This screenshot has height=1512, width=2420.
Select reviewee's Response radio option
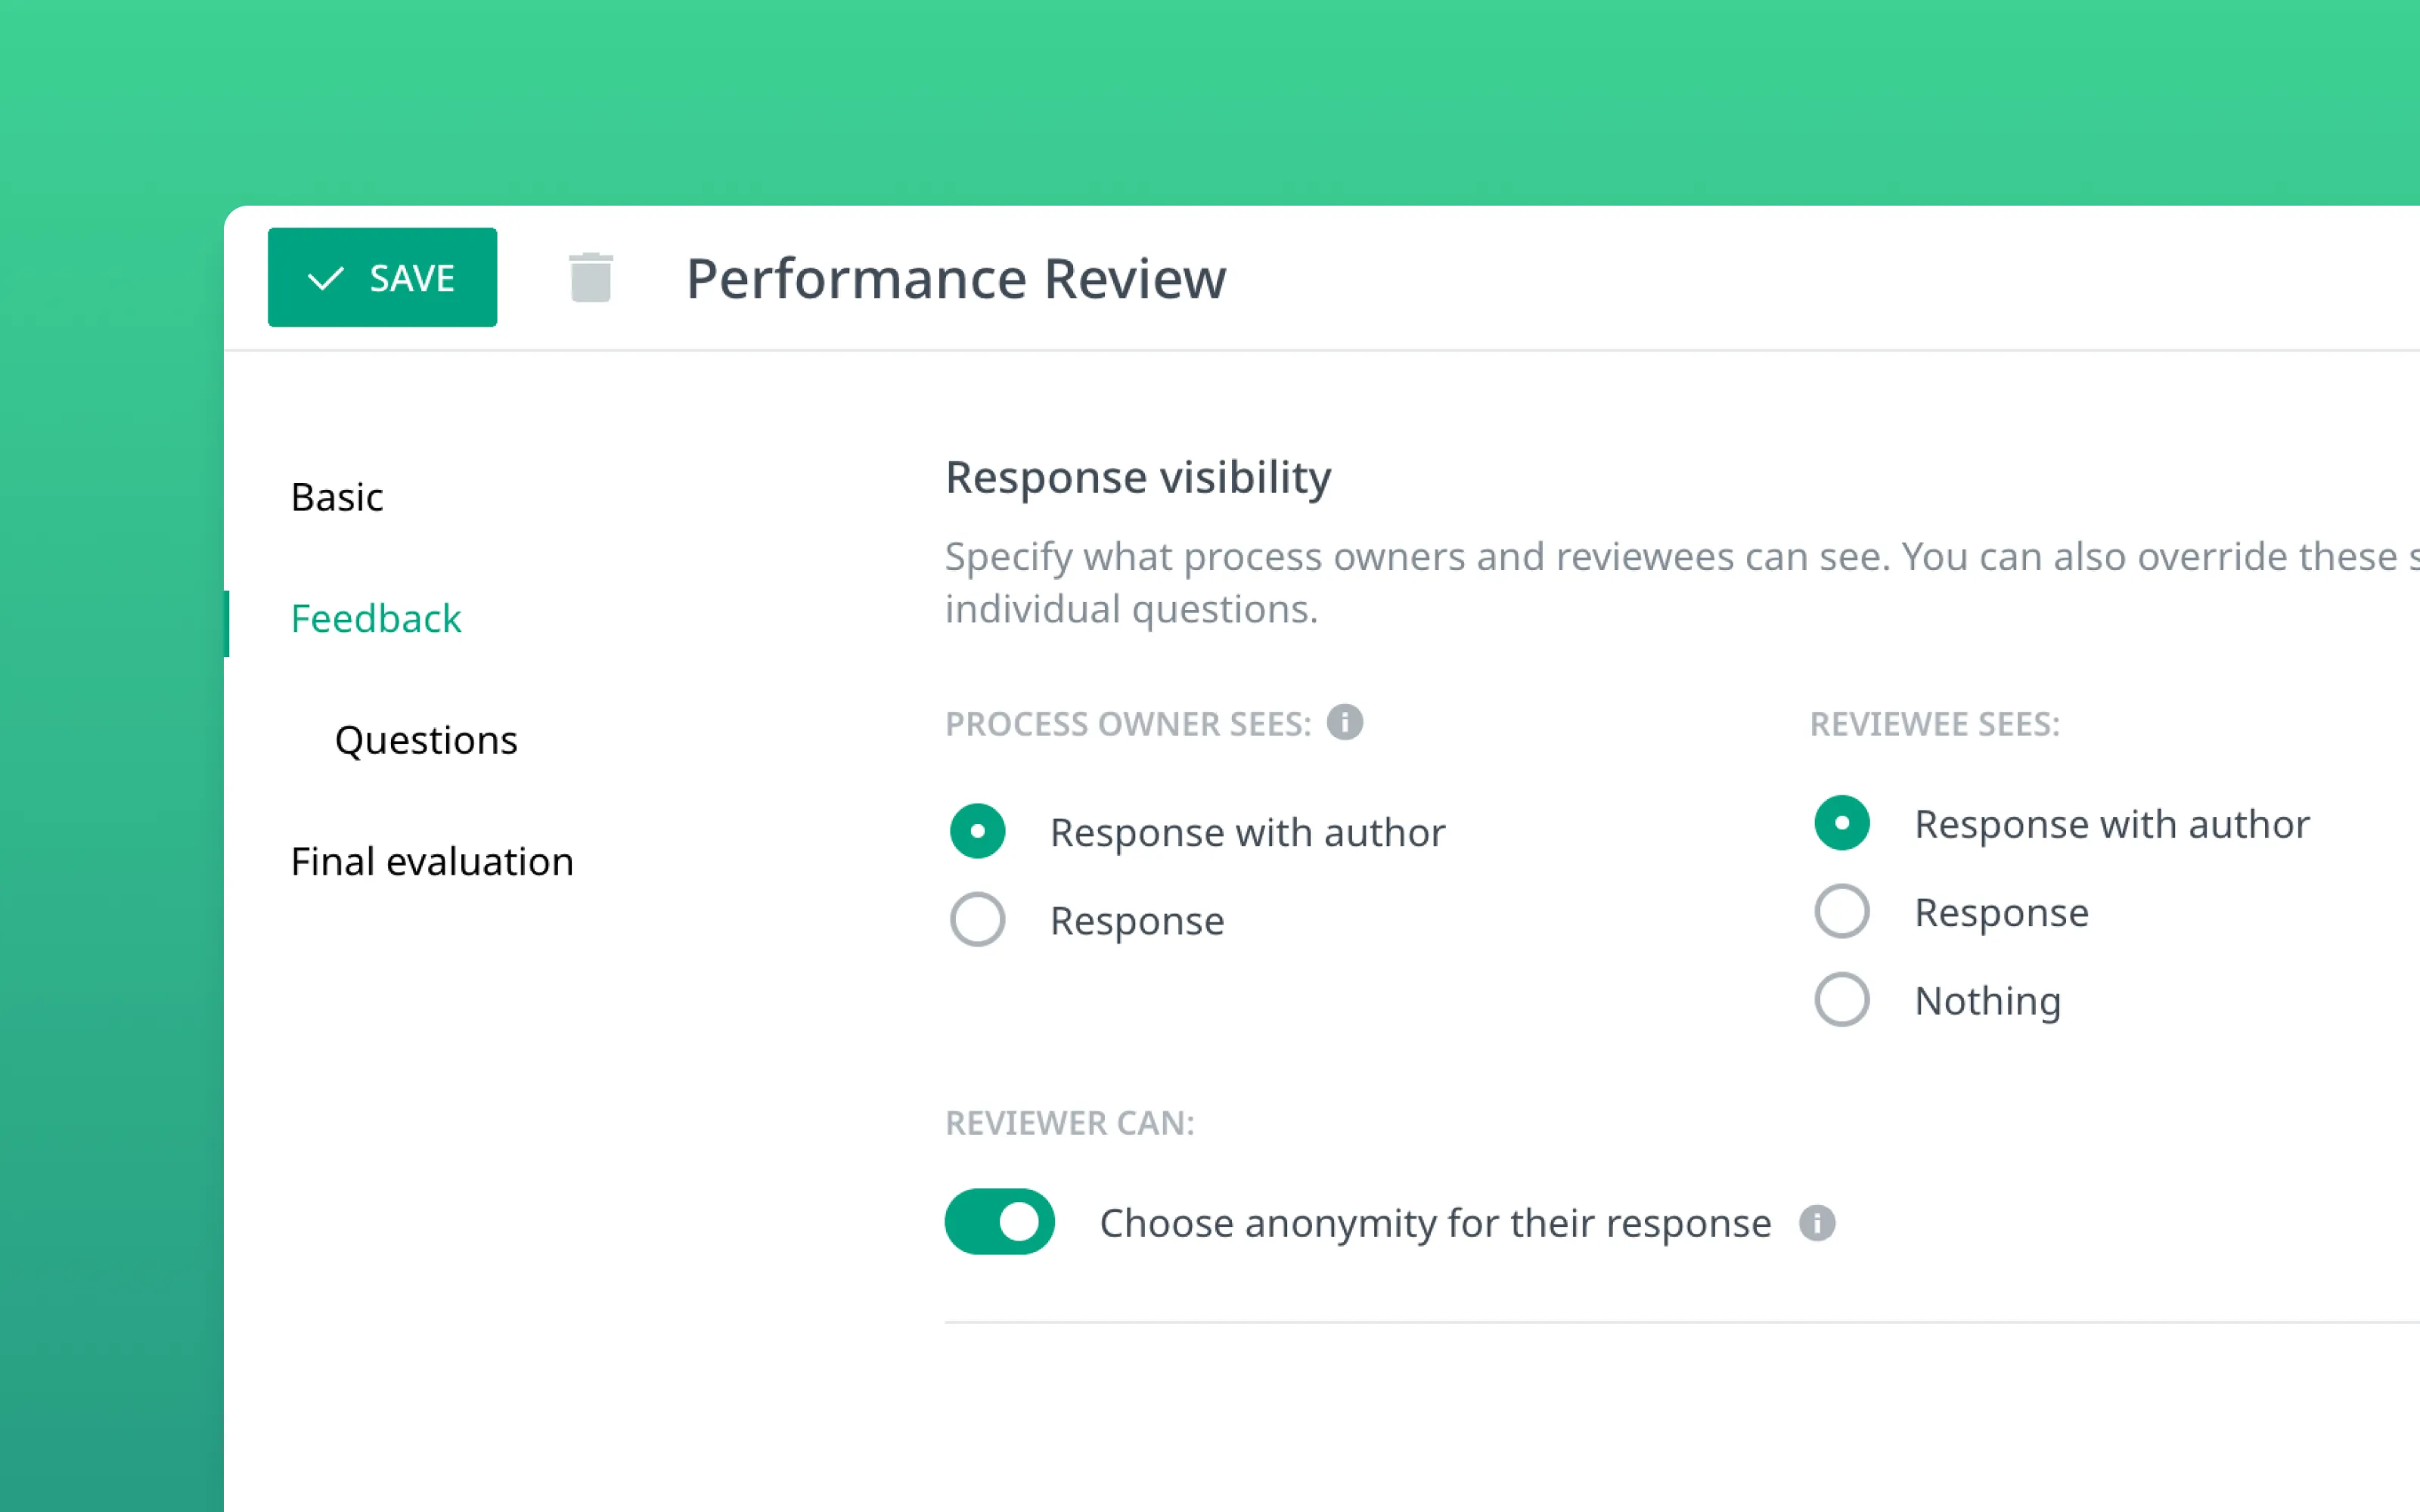coord(1841,911)
